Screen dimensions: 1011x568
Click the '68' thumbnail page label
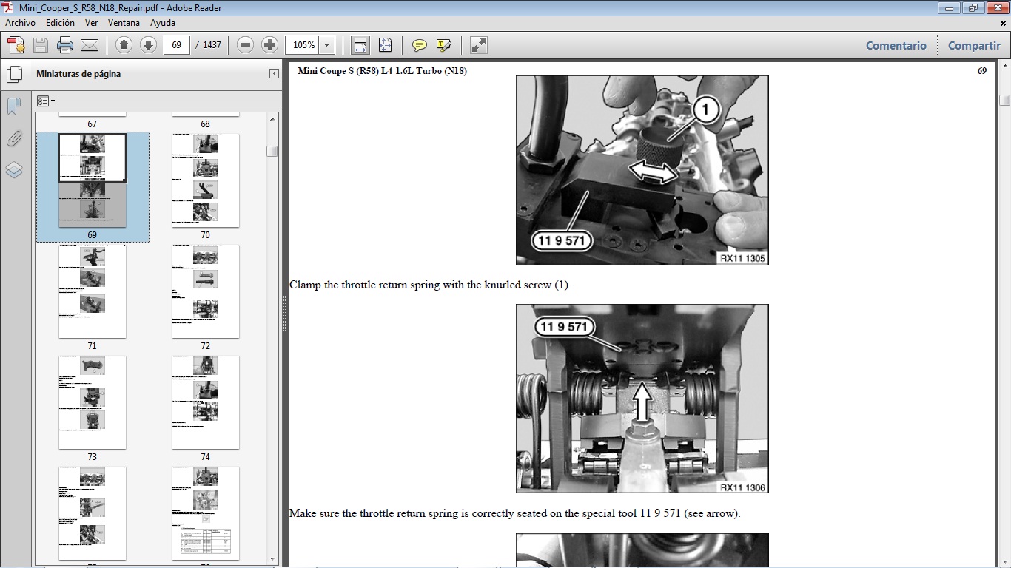(x=206, y=124)
